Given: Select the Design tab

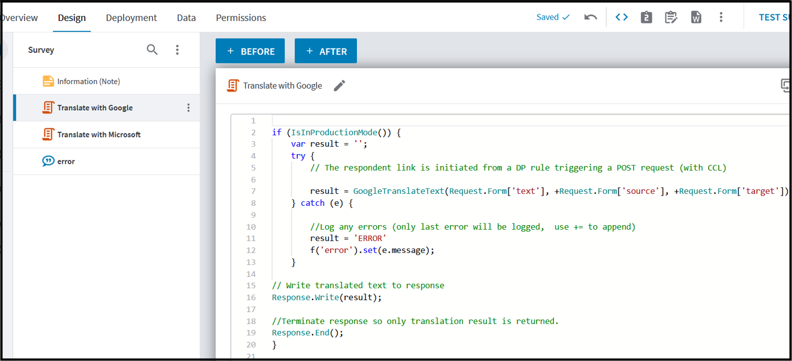Looking at the screenshot, I should [x=72, y=18].
